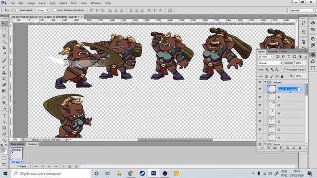Image resolution: width=317 pixels, height=178 pixels.
Task: Select the Clone Stamp tool
Action: pyautogui.click(x=4, y=73)
